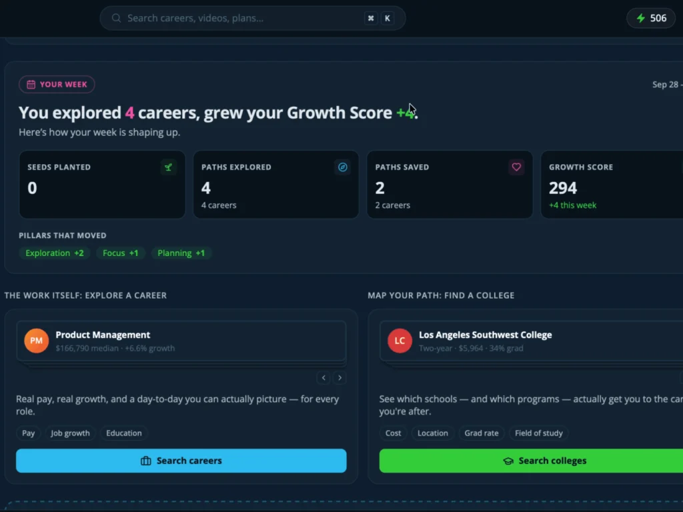Select the Grad rate tag
This screenshot has height=512, width=683.
coord(482,433)
